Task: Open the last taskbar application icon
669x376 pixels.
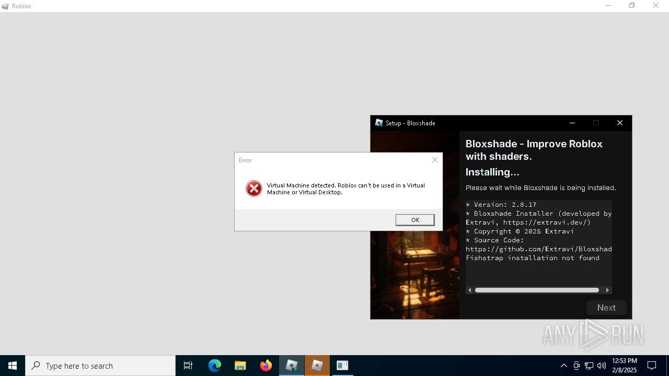Action: [342, 366]
